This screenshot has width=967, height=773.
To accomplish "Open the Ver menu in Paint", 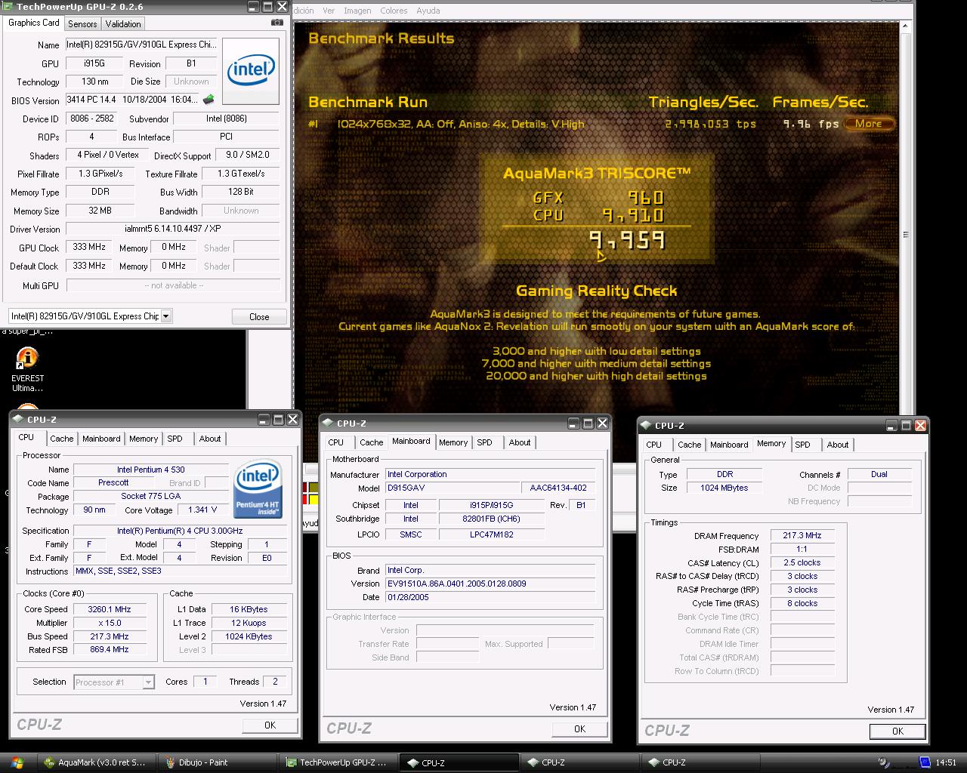I will coord(329,11).
